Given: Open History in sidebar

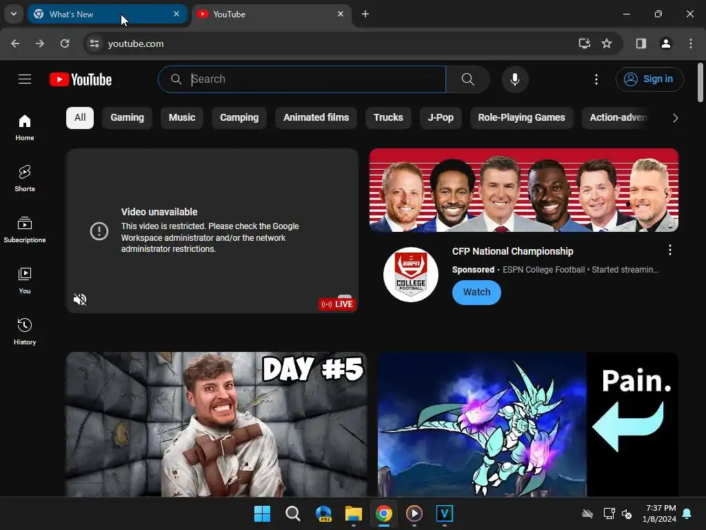Looking at the screenshot, I should point(25,331).
